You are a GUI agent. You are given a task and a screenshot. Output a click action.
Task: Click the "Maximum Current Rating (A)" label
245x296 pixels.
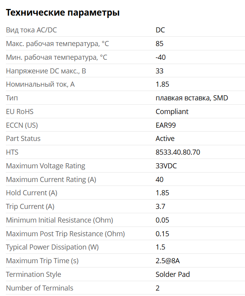(x=51, y=180)
